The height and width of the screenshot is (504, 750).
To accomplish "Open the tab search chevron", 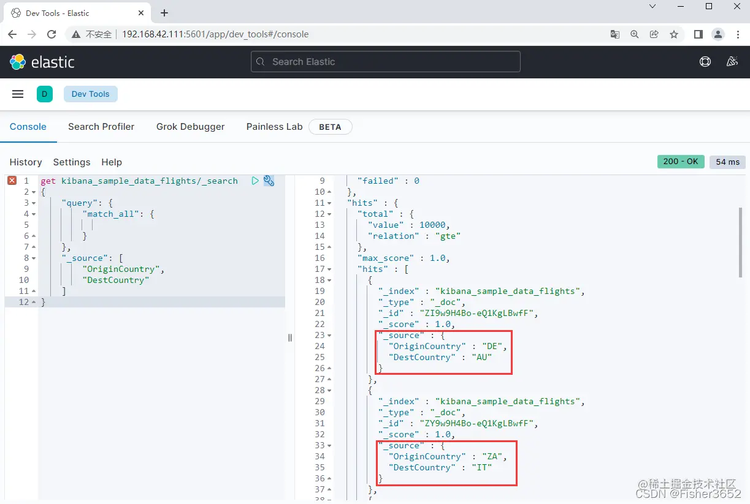I will point(652,6).
